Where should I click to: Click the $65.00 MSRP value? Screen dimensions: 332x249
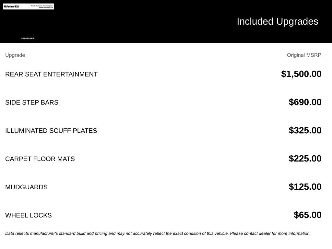click(x=308, y=215)
